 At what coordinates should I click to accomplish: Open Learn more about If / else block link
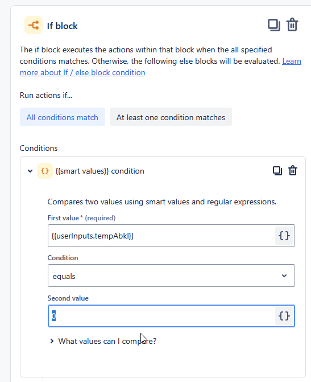160,67
